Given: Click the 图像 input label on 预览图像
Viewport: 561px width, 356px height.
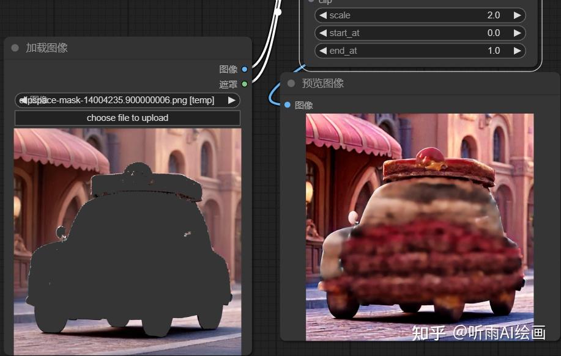Looking at the screenshot, I should click(304, 105).
